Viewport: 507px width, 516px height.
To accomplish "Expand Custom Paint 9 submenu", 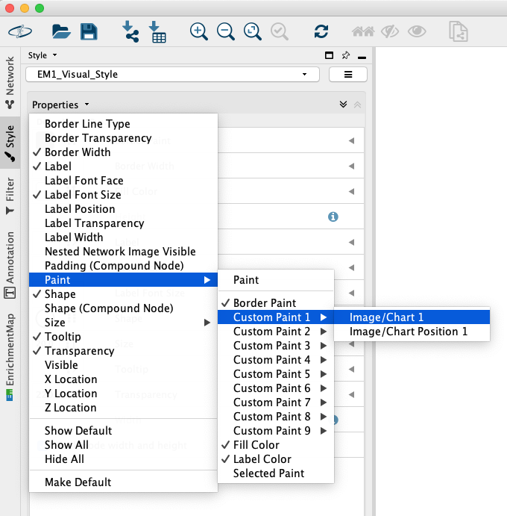I will 276,430.
